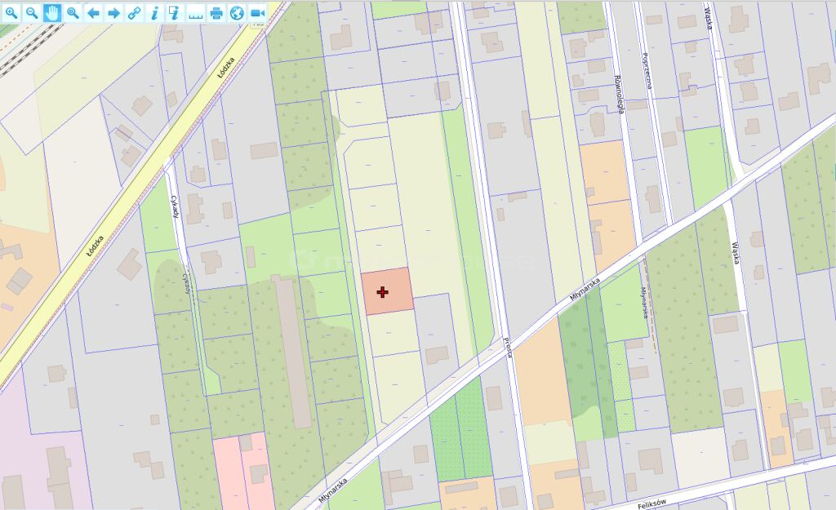Image resolution: width=836 pixels, height=510 pixels.
Task: Click the red cross marker on highlighted parcel
Action: point(383,291)
